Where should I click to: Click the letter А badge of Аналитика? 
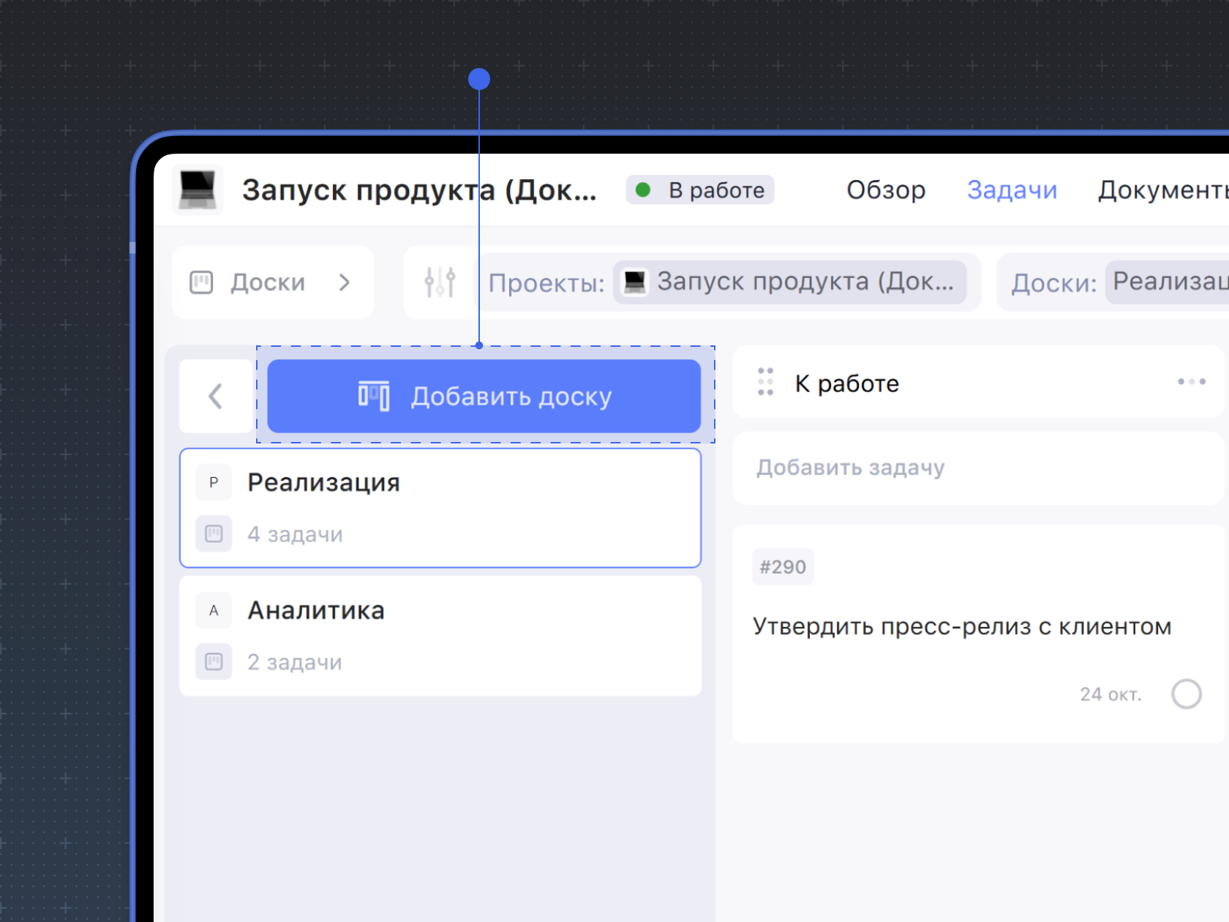pyautogui.click(x=214, y=610)
